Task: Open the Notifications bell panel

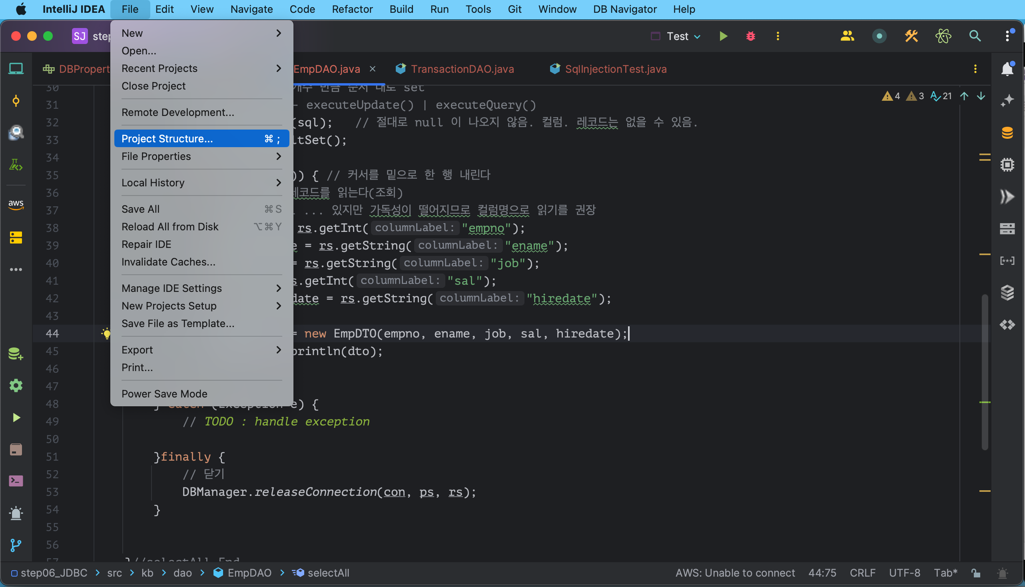Action: tap(1007, 69)
